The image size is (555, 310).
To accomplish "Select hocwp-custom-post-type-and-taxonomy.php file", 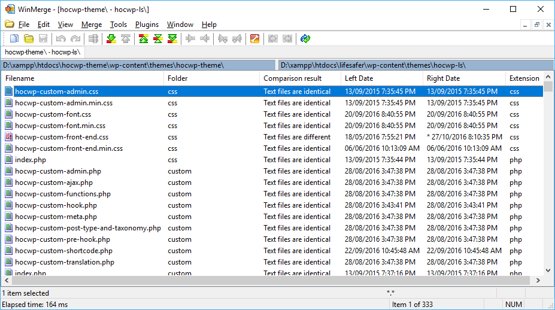I will click(88, 228).
